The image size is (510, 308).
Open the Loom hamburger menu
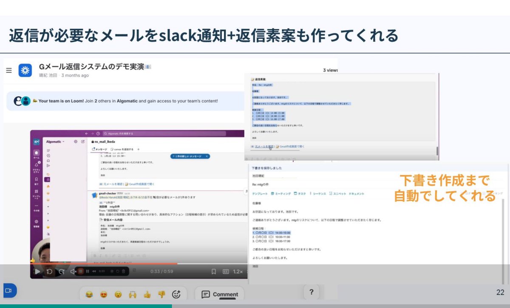click(x=8, y=70)
